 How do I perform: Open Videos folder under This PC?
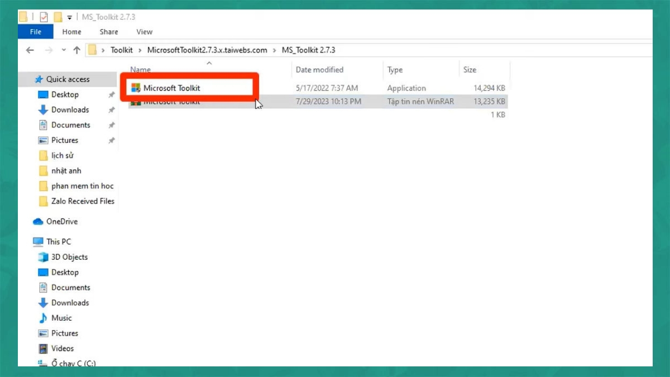click(x=63, y=349)
